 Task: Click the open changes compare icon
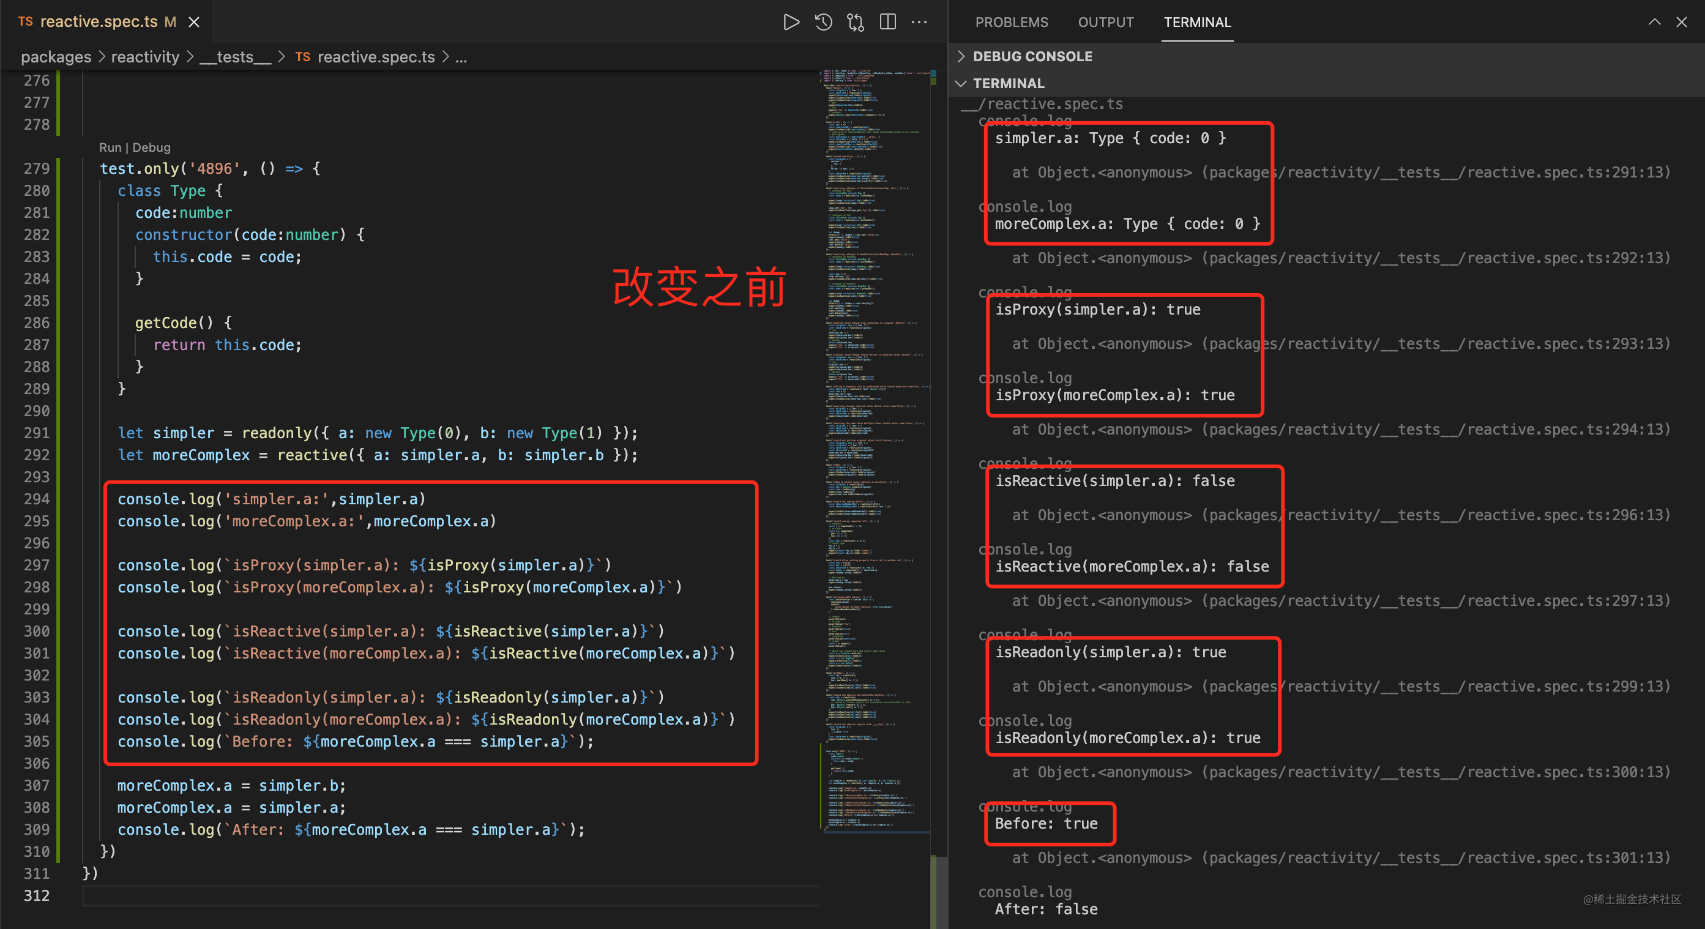tap(855, 22)
